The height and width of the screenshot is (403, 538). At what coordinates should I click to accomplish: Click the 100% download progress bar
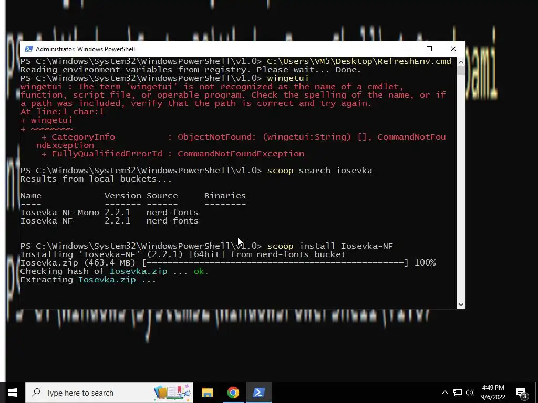(275, 263)
